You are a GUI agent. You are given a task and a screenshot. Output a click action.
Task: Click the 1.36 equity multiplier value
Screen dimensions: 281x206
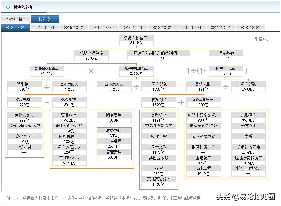(x=225, y=58)
